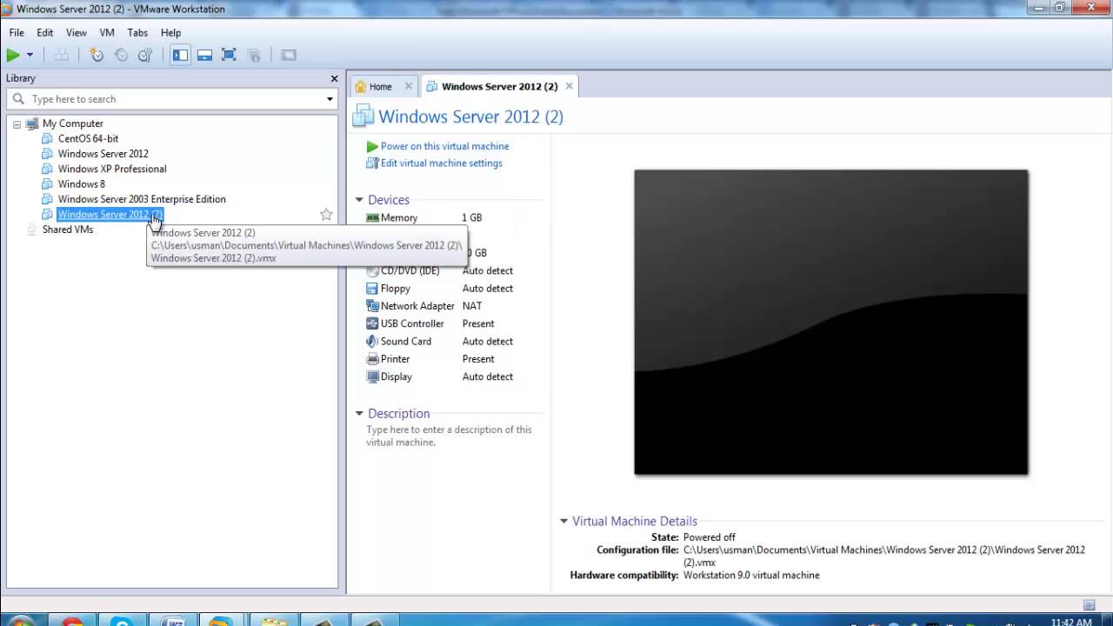Open the File menu
Screen dimensions: 1113x626
[x=17, y=32]
